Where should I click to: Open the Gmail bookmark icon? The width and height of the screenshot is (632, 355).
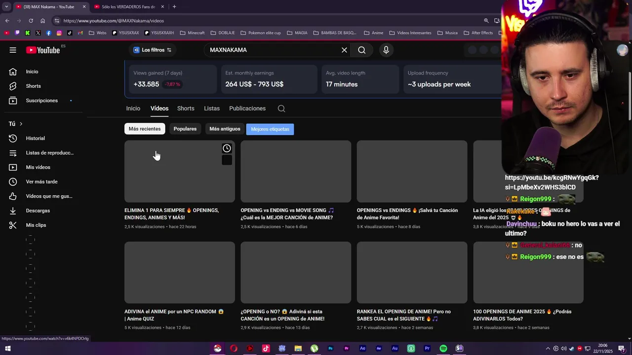pyautogui.click(x=80, y=33)
